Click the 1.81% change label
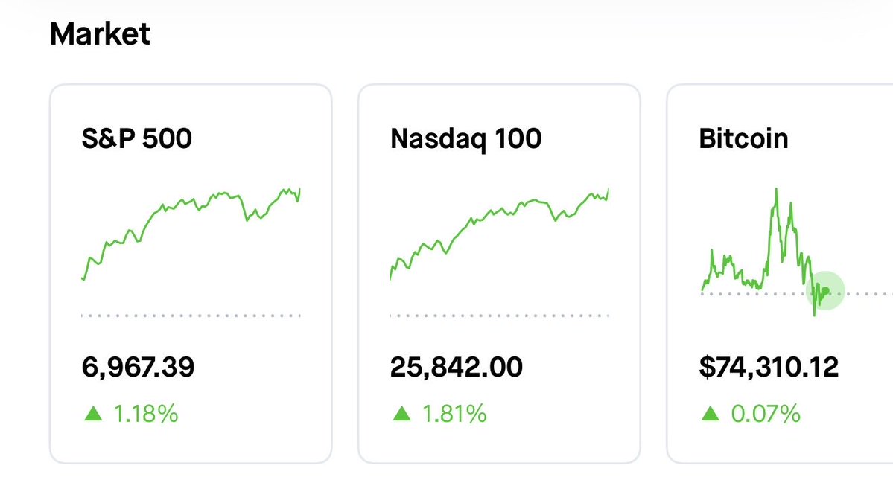 tap(454, 413)
